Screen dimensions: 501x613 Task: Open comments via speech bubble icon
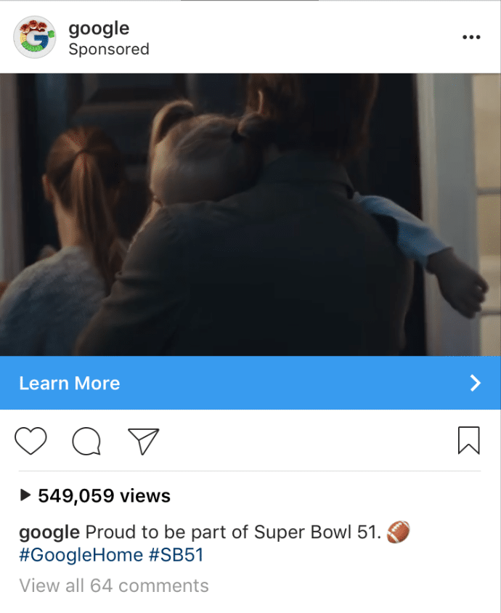pos(86,441)
